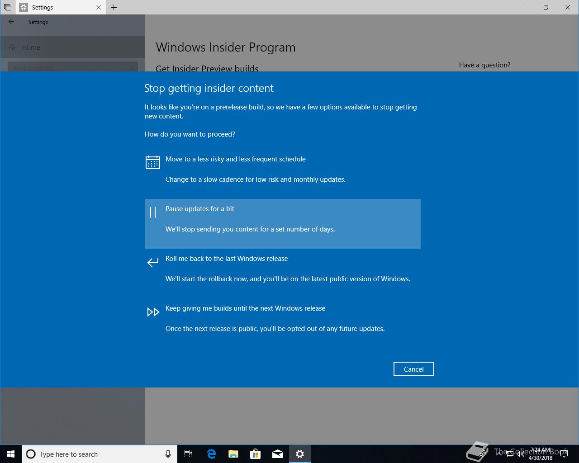Open the Windows Start menu

coord(11,454)
